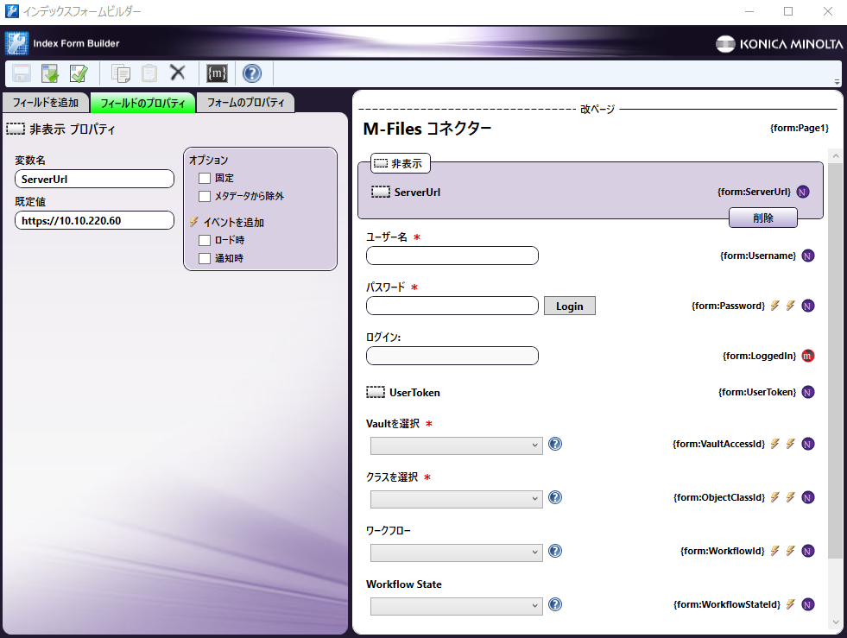Switch to フィールドを追加 tab
The height and width of the screenshot is (638, 847).
click(x=46, y=103)
